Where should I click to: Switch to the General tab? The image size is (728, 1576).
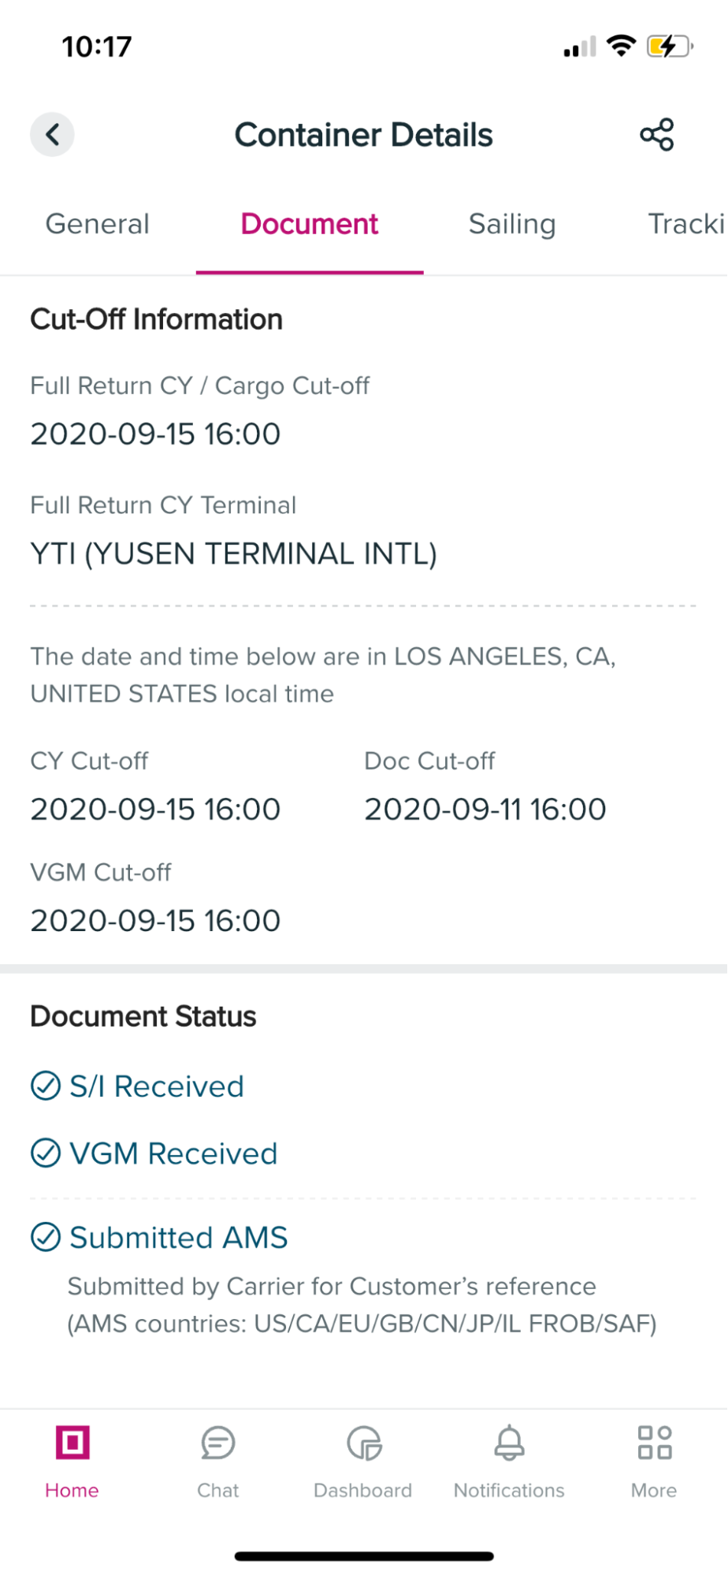(x=98, y=224)
